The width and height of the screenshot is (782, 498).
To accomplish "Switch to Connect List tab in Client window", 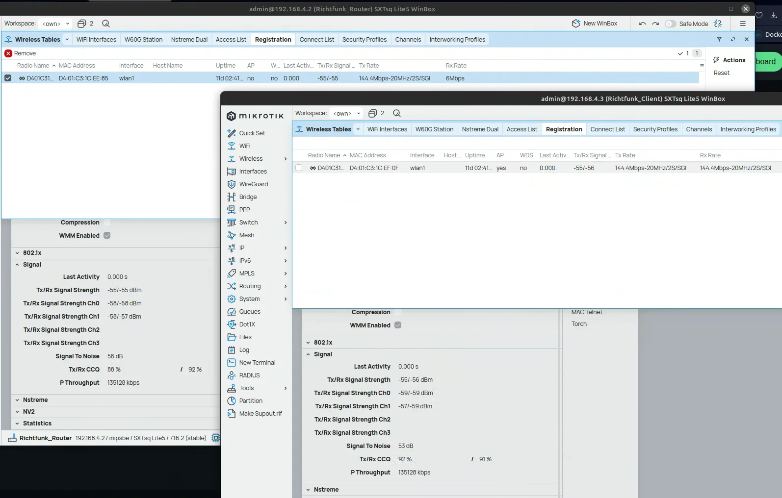I will click(x=608, y=129).
